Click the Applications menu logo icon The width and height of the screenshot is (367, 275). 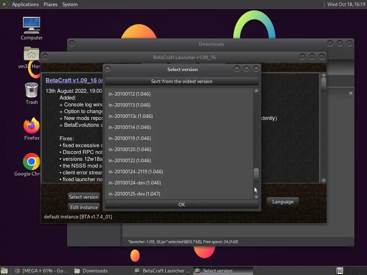pos(6,4)
